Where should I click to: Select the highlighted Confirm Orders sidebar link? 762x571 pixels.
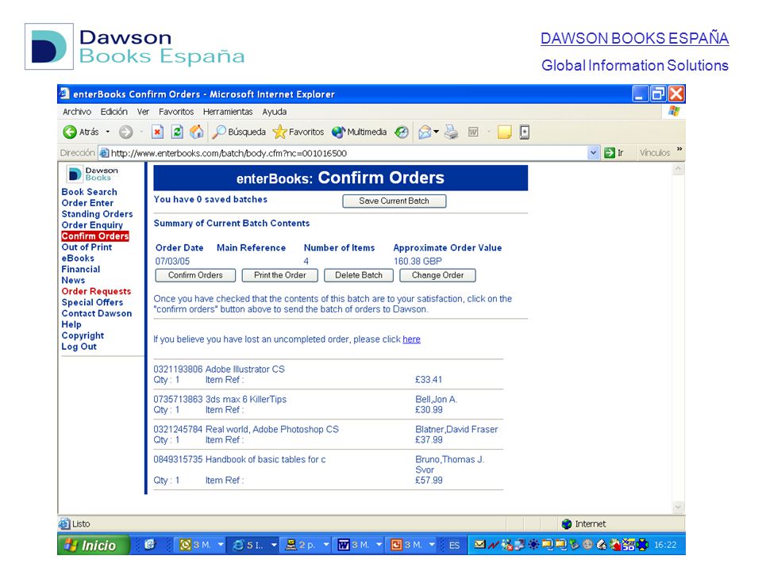tap(95, 236)
